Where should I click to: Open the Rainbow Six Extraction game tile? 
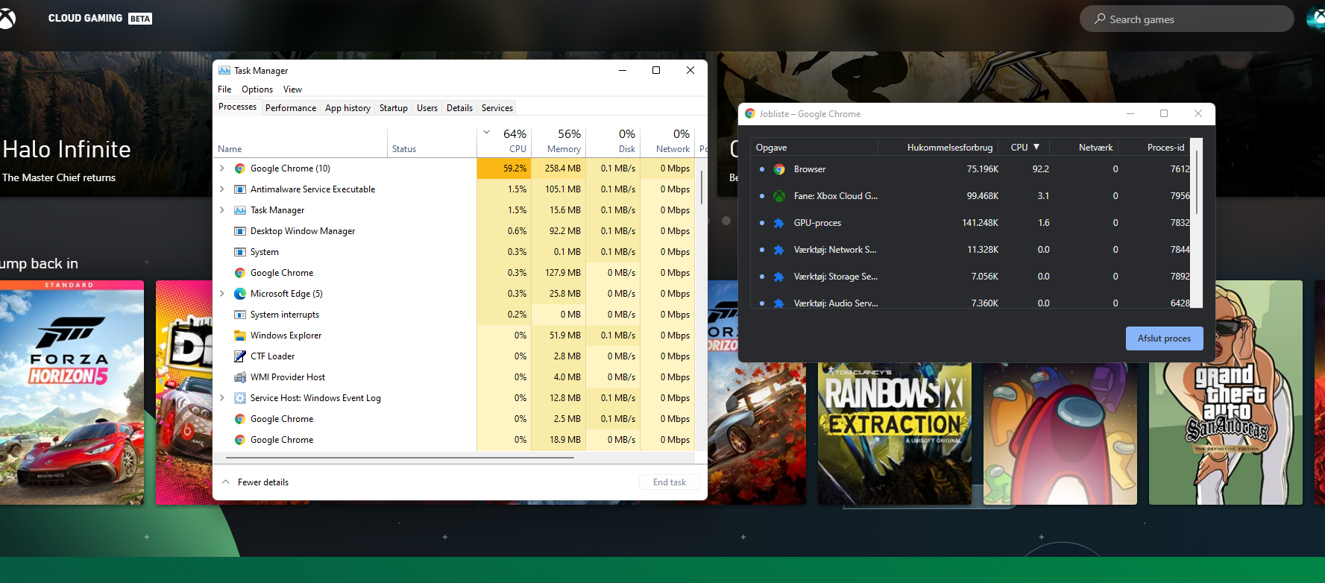pyautogui.click(x=895, y=433)
